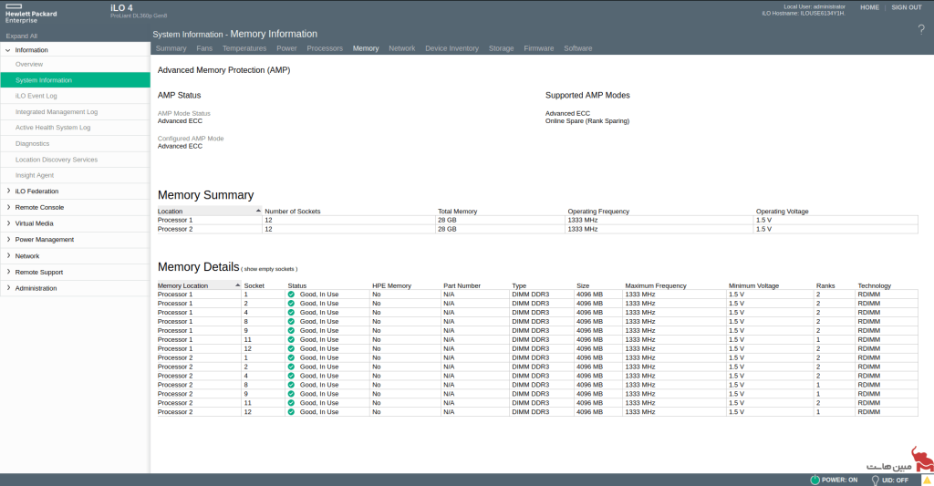This screenshot has width=934, height=486.
Task: Click the Type column header in Memory Details
Action: click(519, 285)
